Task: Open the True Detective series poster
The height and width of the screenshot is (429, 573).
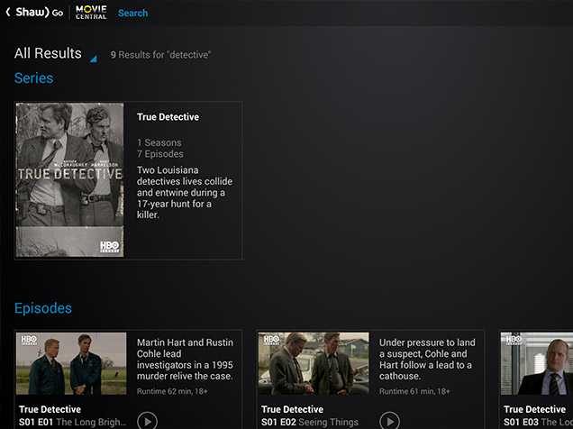Action: pyautogui.click(x=69, y=180)
